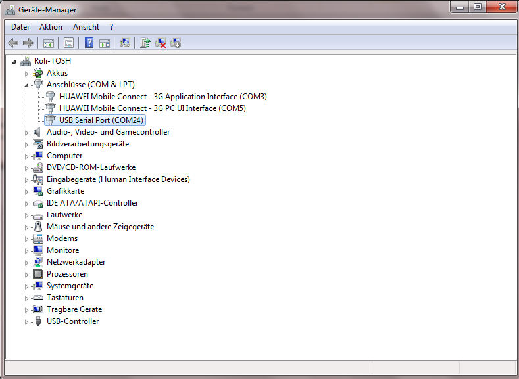Screen dimensions: 519x379
Task: Click the speaker icon for Audio controllers
Action: [x=37, y=132]
